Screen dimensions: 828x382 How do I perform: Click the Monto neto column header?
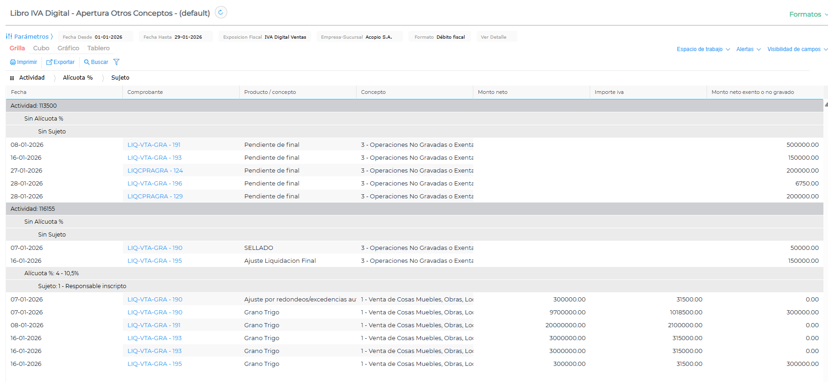click(x=493, y=92)
